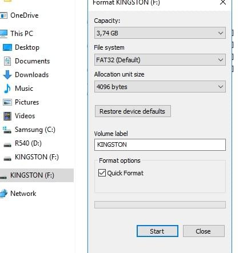Open the Desktop folder icon
The image size is (243, 253).
7,47
